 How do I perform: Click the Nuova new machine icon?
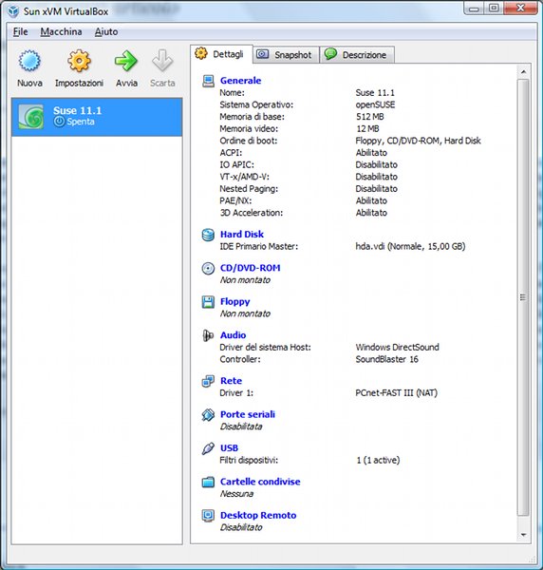coord(29,61)
